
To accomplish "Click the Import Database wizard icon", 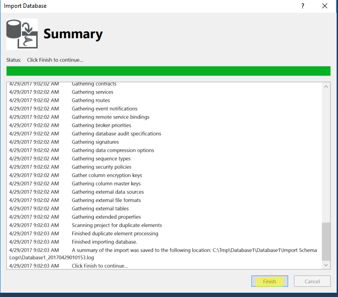I will (x=22, y=34).
